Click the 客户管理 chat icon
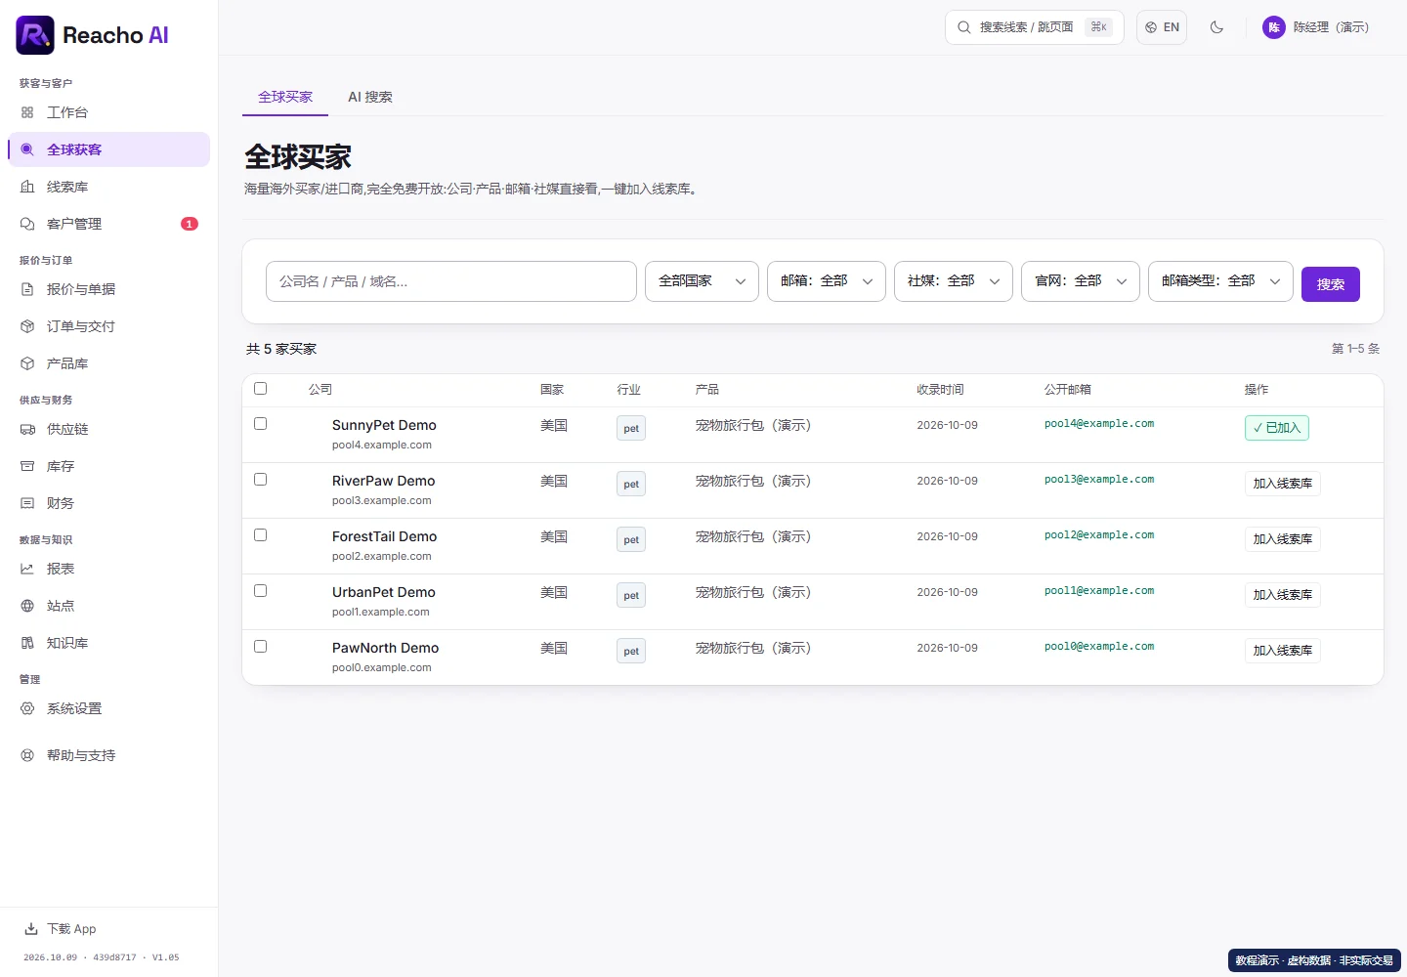The width and height of the screenshot is (1407, 977). click(27, 224)
